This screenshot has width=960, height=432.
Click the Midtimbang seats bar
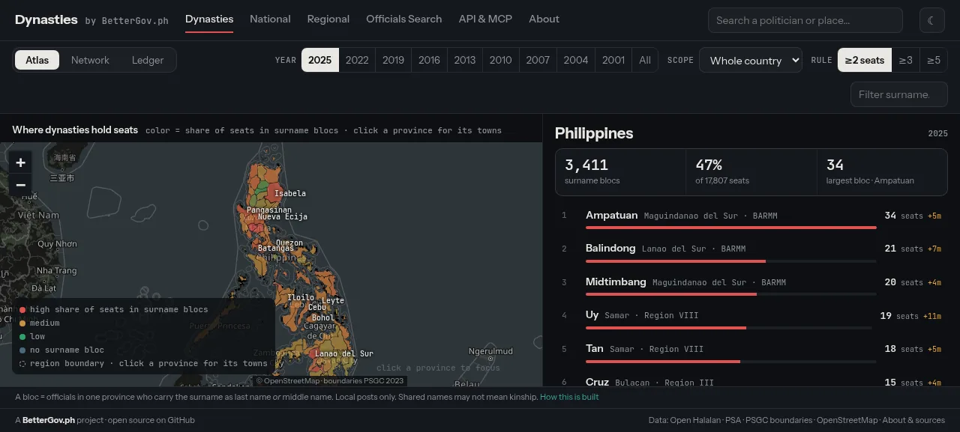(731, 294)
